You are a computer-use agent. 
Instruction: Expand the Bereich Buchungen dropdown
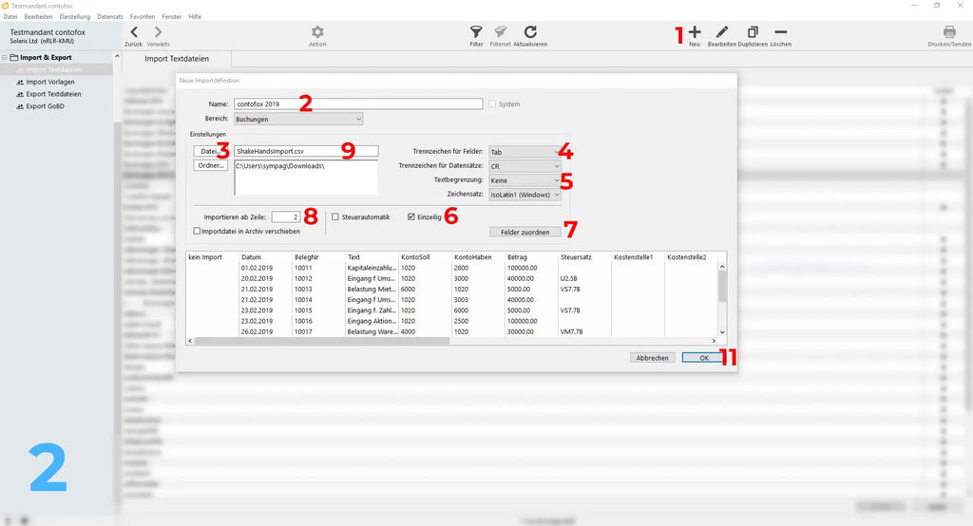[298, 120]
